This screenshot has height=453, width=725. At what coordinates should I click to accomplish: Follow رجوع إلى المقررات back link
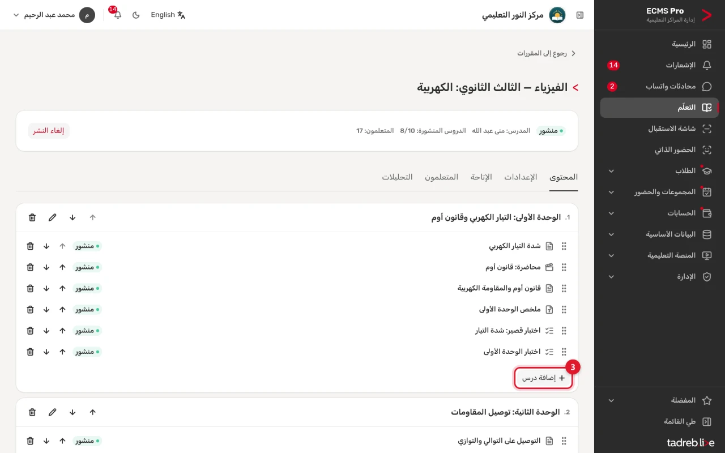[546, 53]
